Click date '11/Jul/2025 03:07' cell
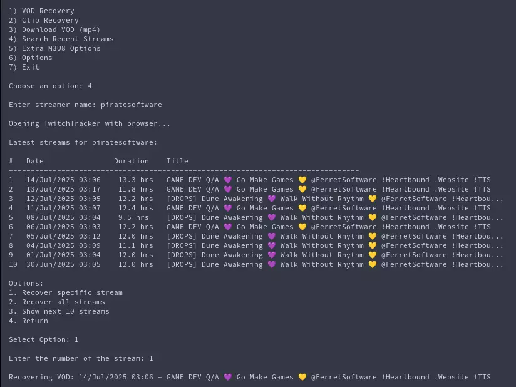This screenshot has width=516, height=387. pos(63,209)
